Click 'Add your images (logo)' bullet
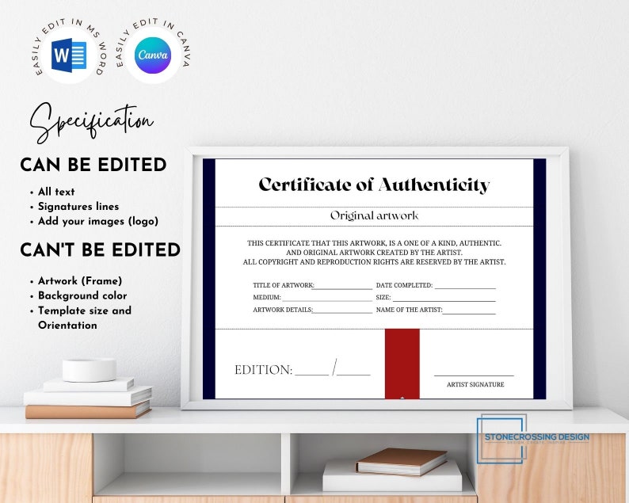 tap(98, 221)
